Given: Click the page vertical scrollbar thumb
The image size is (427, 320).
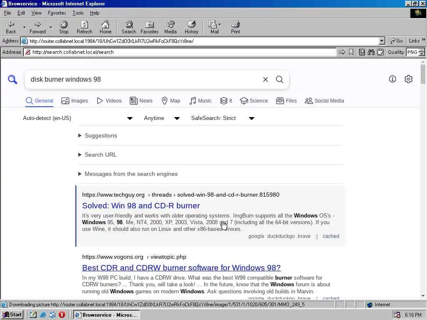Looking at the screenshot, I should tap(423, 74).
